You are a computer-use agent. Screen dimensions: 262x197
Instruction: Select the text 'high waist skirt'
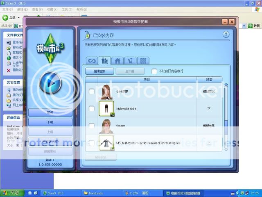[126, 109]
